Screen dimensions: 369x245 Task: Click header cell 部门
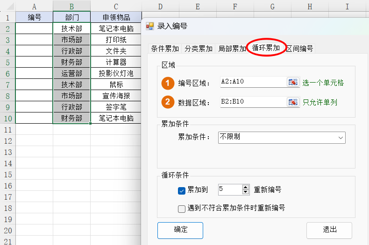point(72,17)
